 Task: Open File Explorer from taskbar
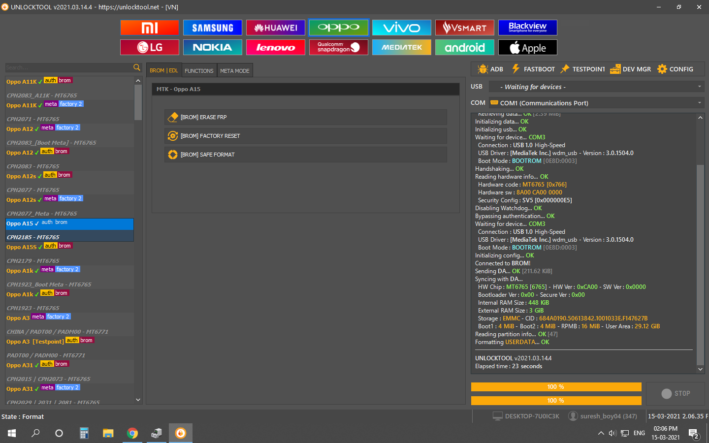click(108, 433)
